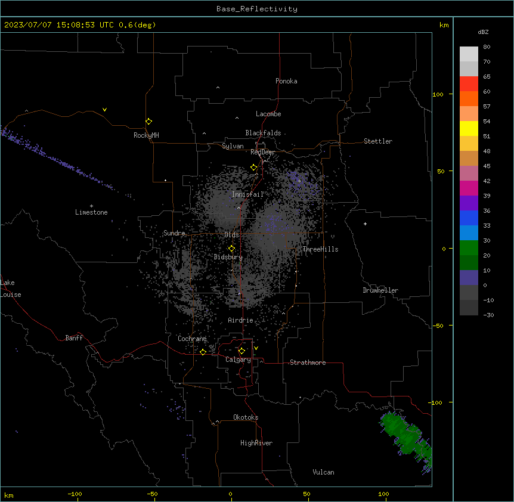Pick the light blue 33–30 dBZ swatch
This screenshot has width=514, height=502.
tap(469, 233)
